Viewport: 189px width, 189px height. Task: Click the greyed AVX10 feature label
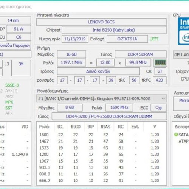pyautogui.click(x=11, y=91)
